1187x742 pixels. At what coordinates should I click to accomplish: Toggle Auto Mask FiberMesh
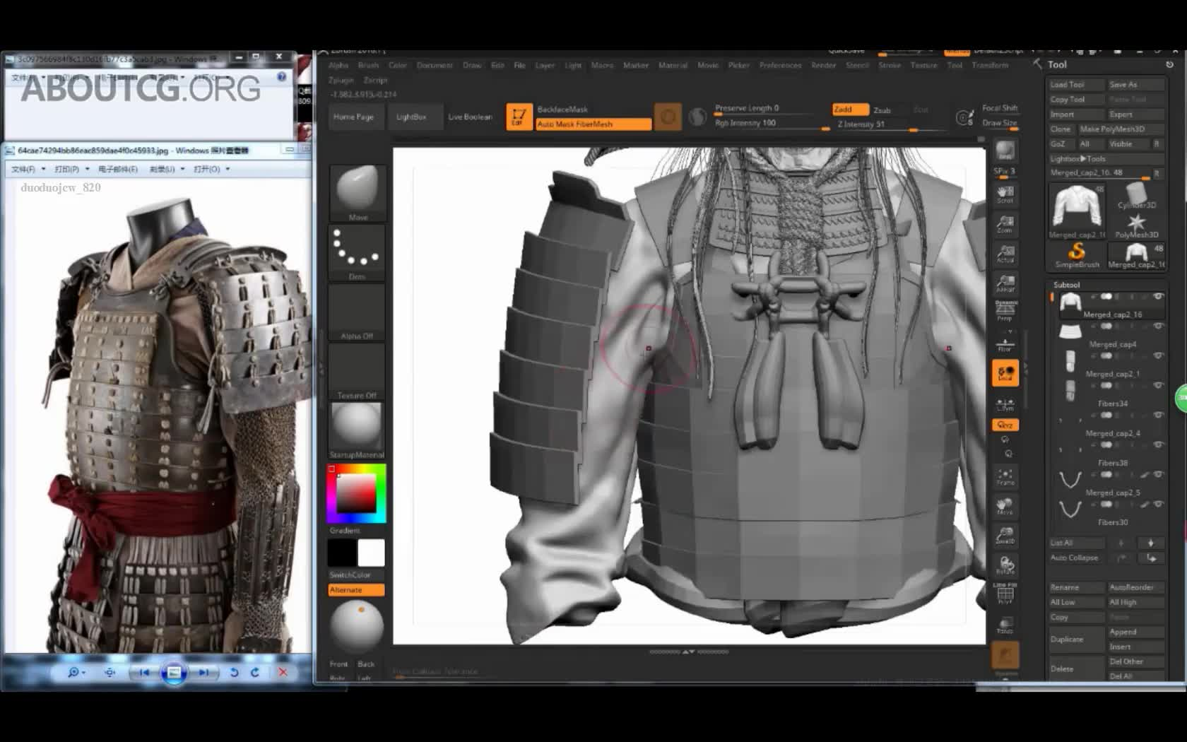tap(593, 124)
